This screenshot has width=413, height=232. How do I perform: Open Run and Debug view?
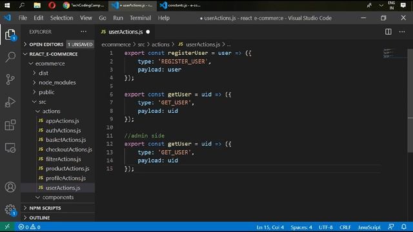point(10,102)
